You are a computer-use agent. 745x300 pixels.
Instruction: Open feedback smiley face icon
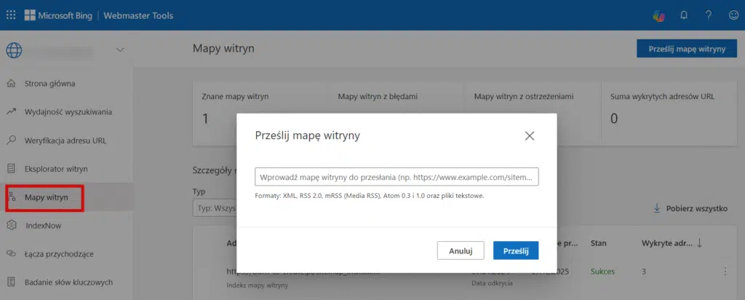[x=733, y=15]
